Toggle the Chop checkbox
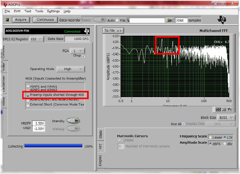 [84, 57]
